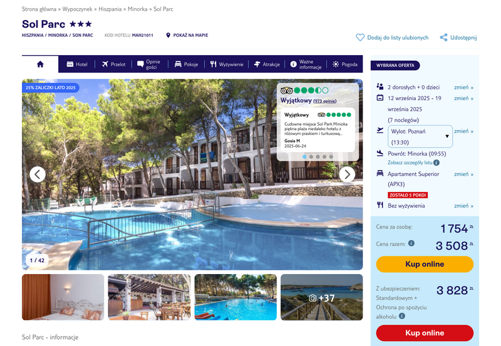Viewport: 501px width, 346px height.
Task: Select third dot in review carousel
Action: pos(318,156)
